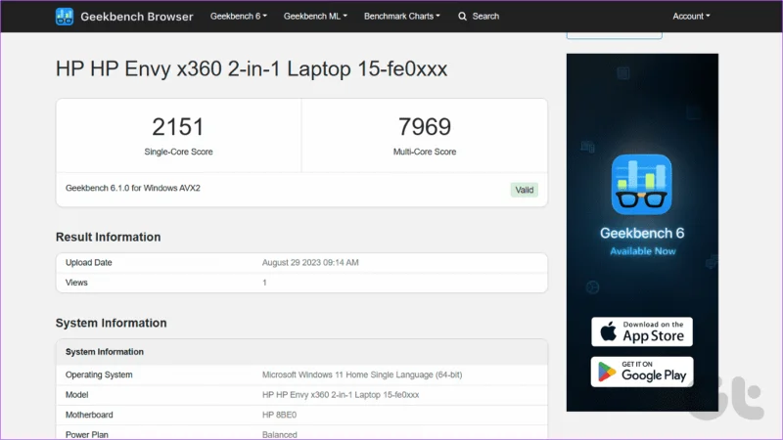The image size is (783, 440).
Task: Select 'August 29 2023 09:14 AM' value
Action: 310,262
